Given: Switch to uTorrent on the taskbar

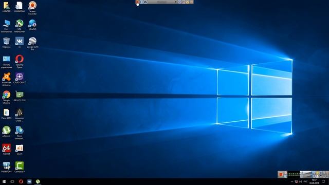Looking at the screenshot, I should tap(38, 181).
